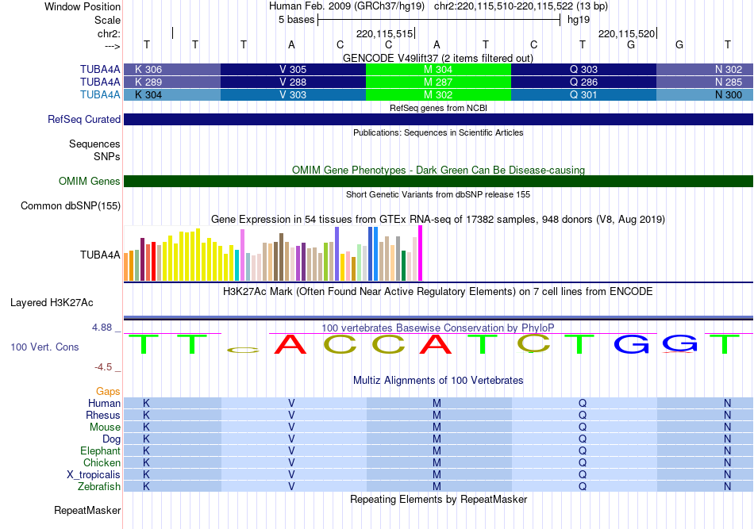Click the 'M 287' codon block
754x529 pixels.
tap(438, 82)
